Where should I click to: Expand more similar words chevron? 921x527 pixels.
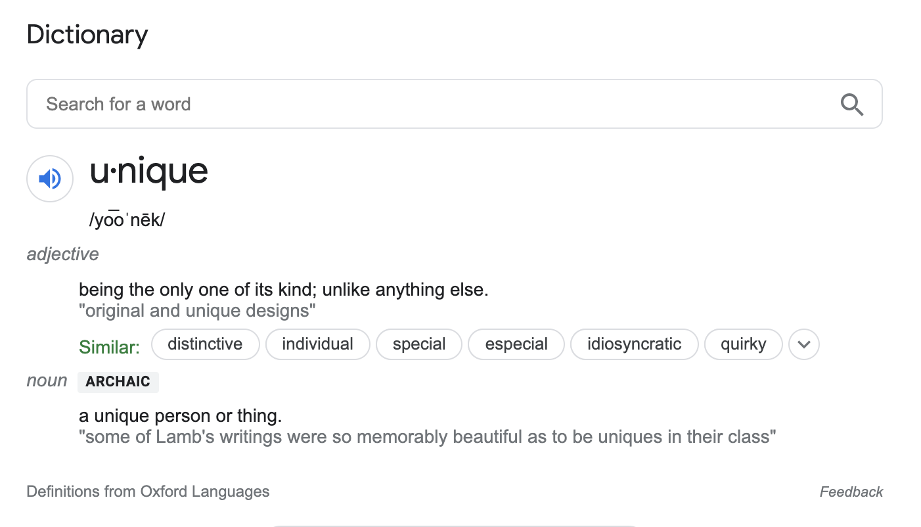coord(803,344)
